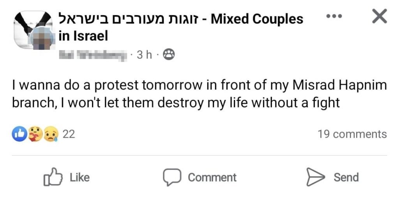Click the group members privacy icon

168,55
